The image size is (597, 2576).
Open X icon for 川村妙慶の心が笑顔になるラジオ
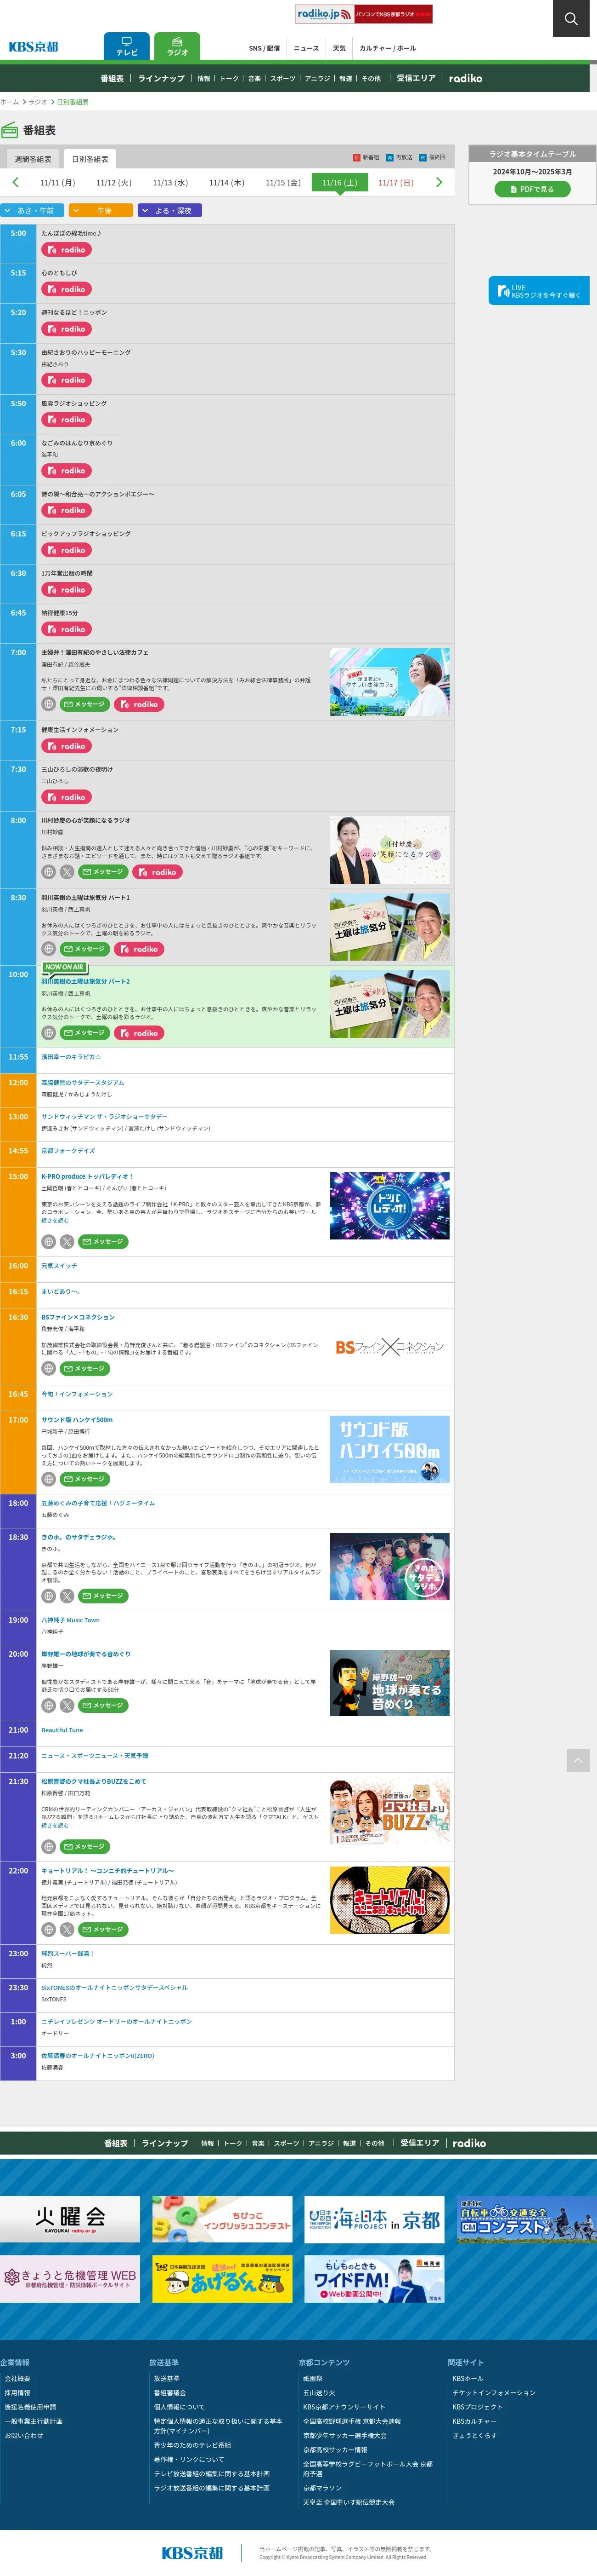67,872
